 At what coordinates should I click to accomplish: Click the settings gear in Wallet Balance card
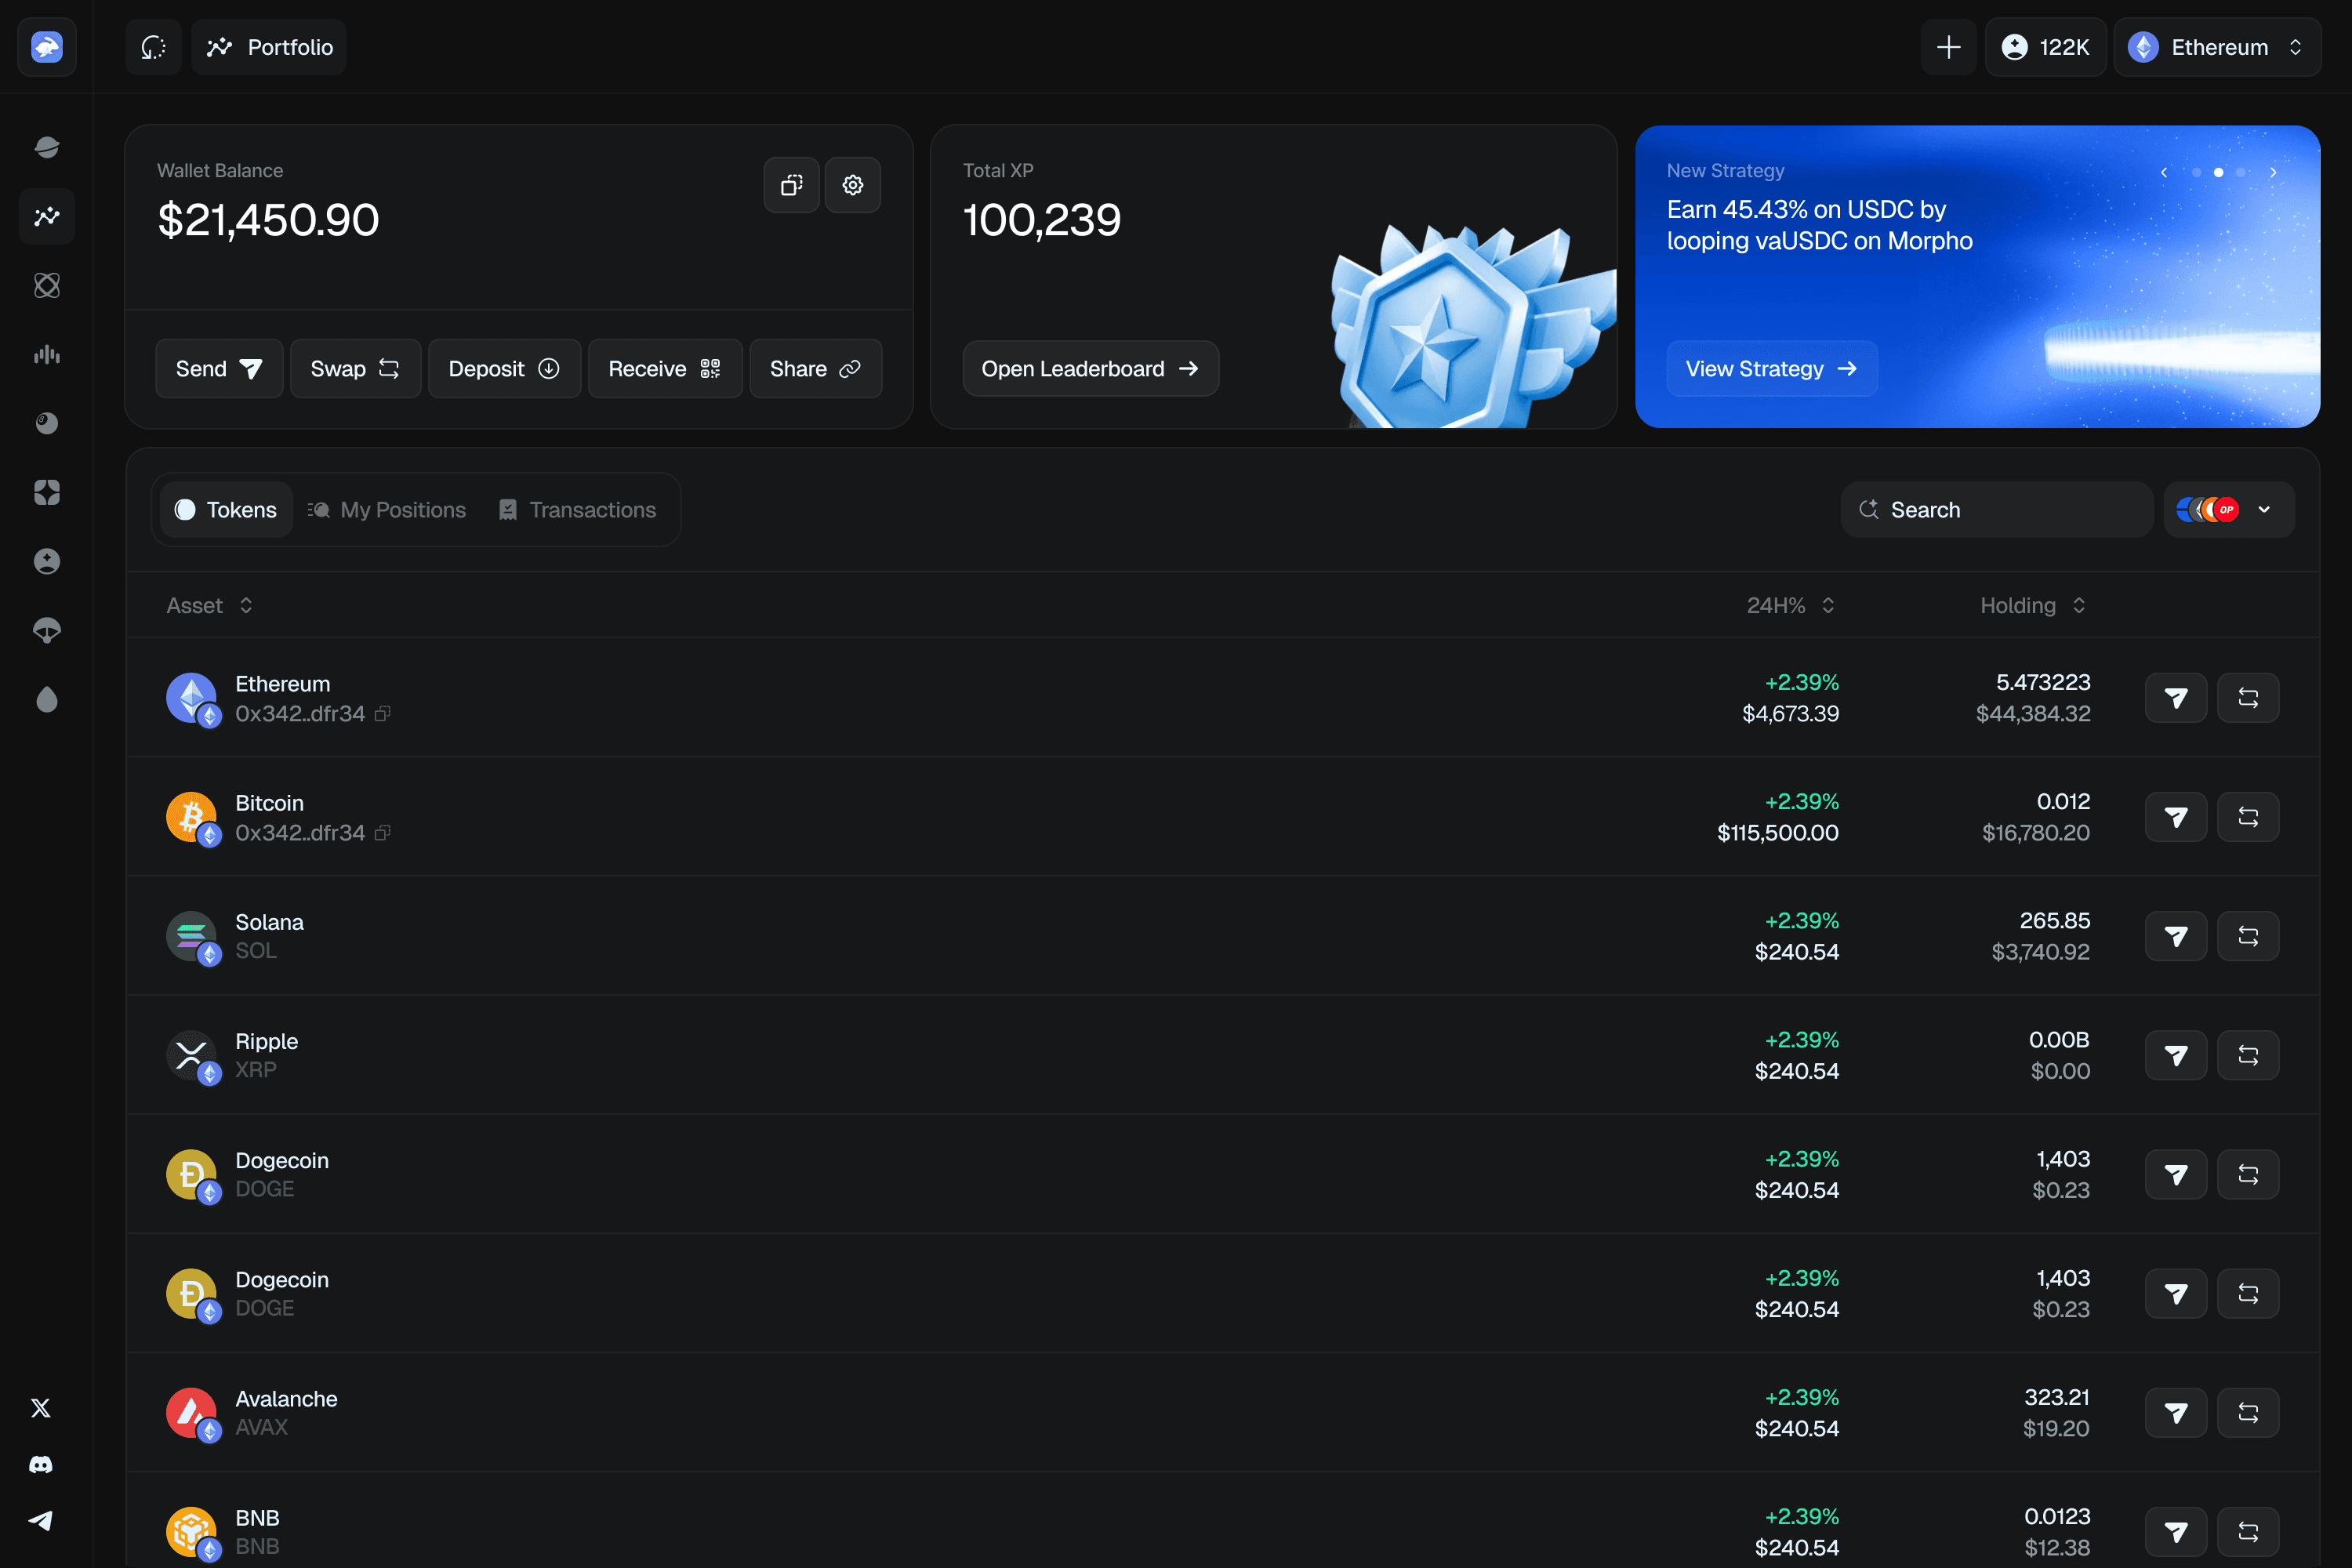pos(852,185)
